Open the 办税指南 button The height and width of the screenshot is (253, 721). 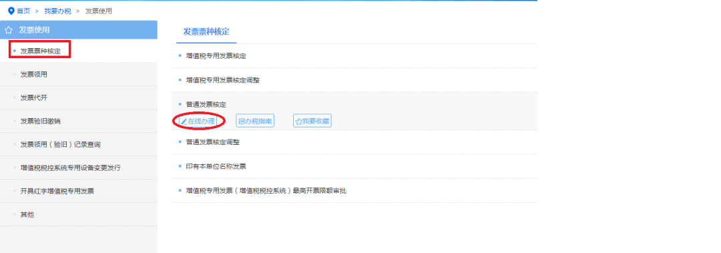coord(255,121)
